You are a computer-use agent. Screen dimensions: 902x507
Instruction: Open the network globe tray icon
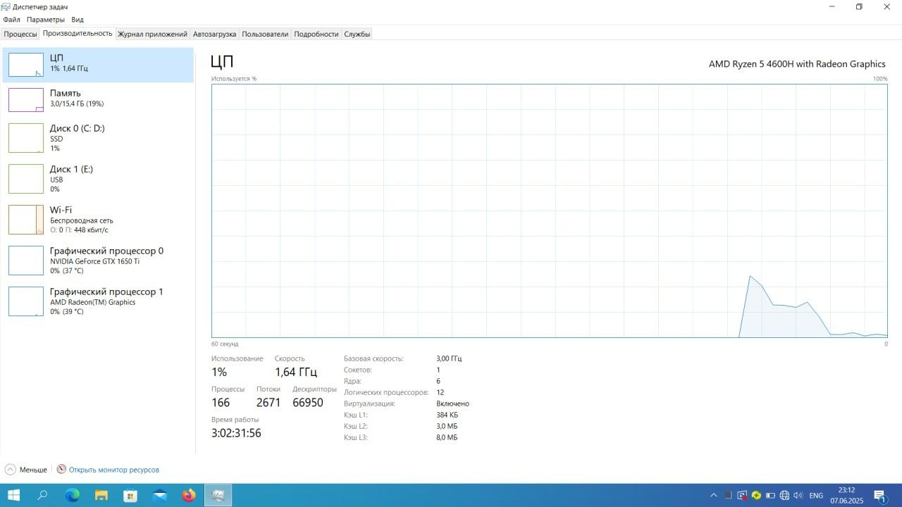[784, 496]
